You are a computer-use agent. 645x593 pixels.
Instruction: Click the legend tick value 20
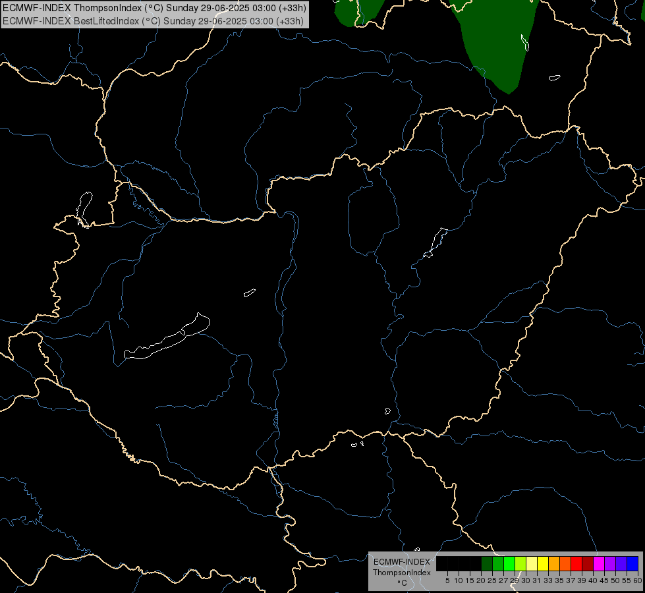[x=481, y=580]
